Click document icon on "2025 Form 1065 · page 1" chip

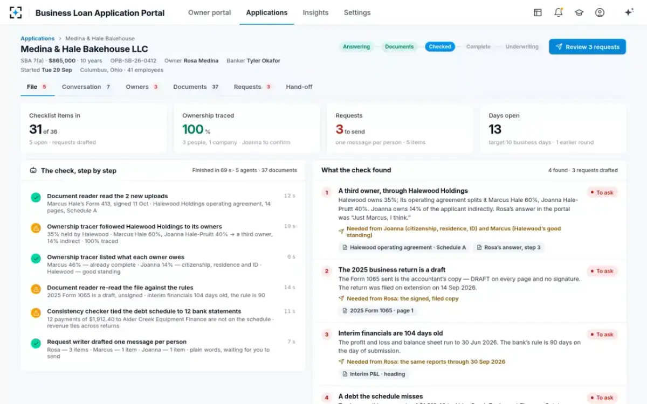(x=345, y=311)
